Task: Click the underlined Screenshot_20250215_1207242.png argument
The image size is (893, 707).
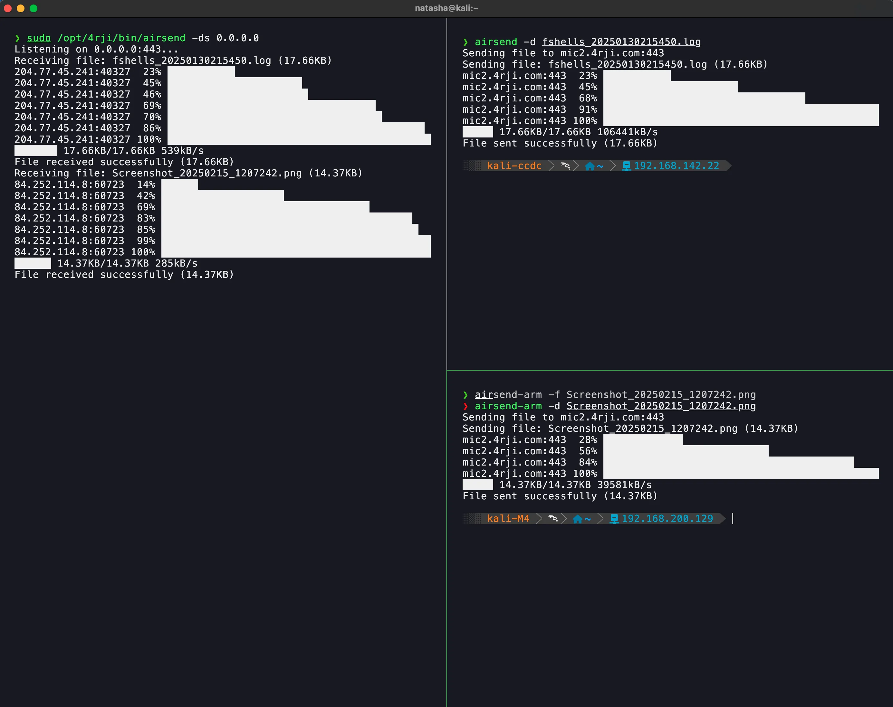Action: click(661, 406)
